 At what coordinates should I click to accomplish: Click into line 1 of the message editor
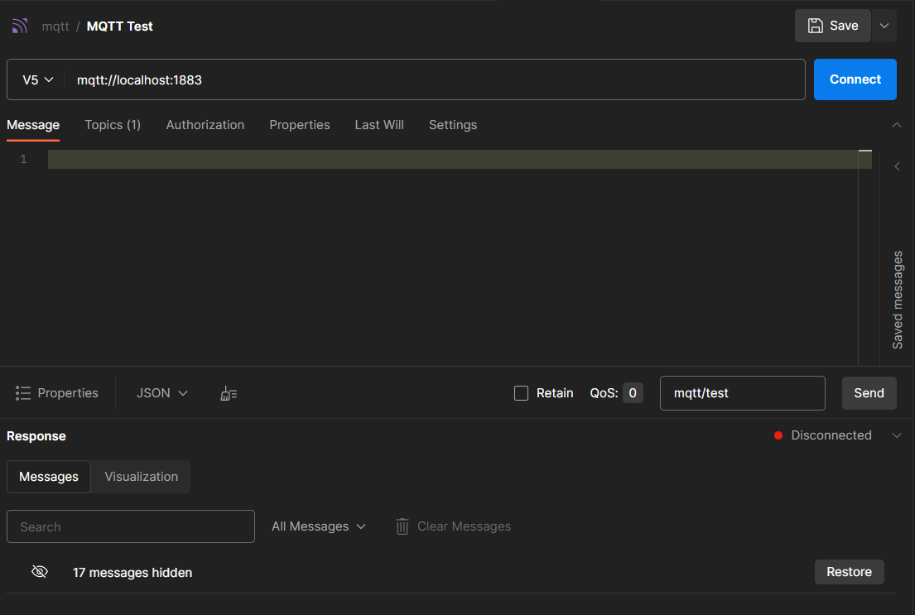click(x=453, y=159)
